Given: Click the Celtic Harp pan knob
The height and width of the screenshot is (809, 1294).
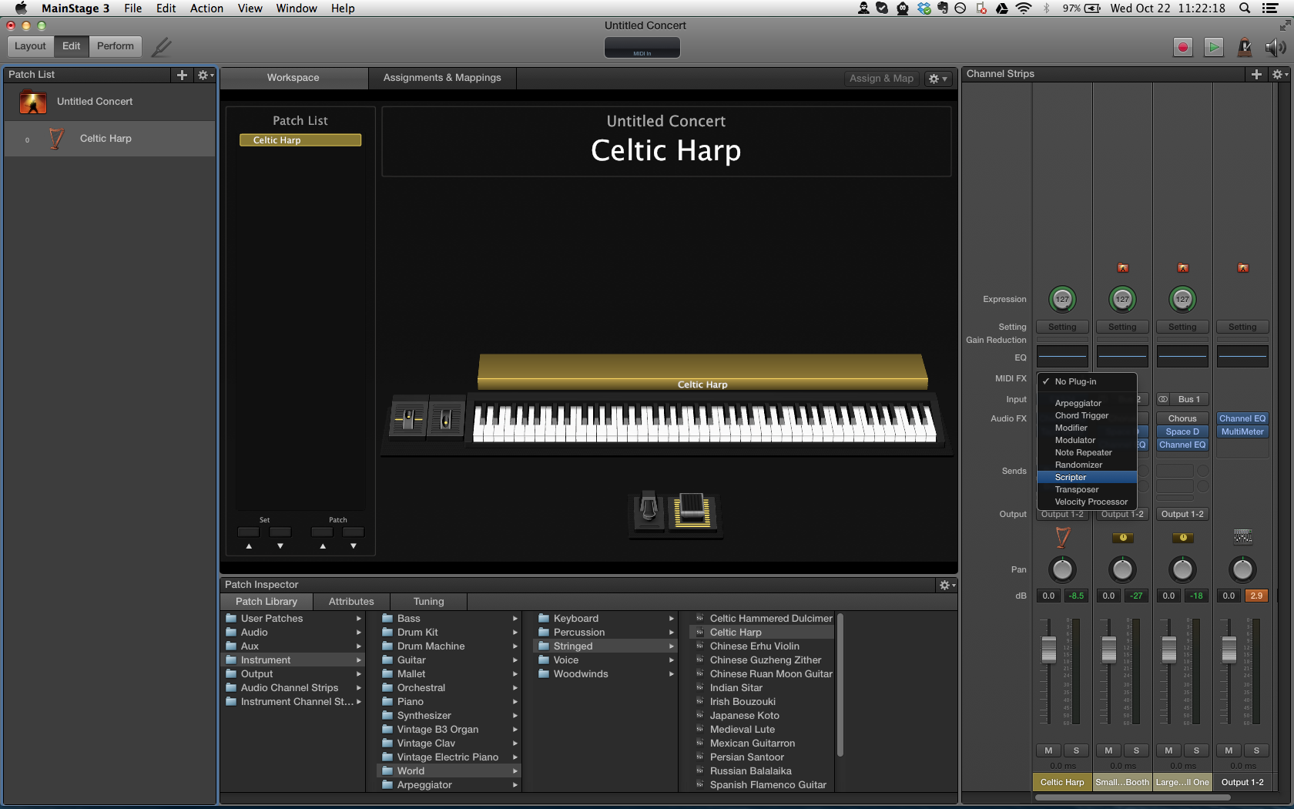Looking at the screenshot, I should [1062, 570].
